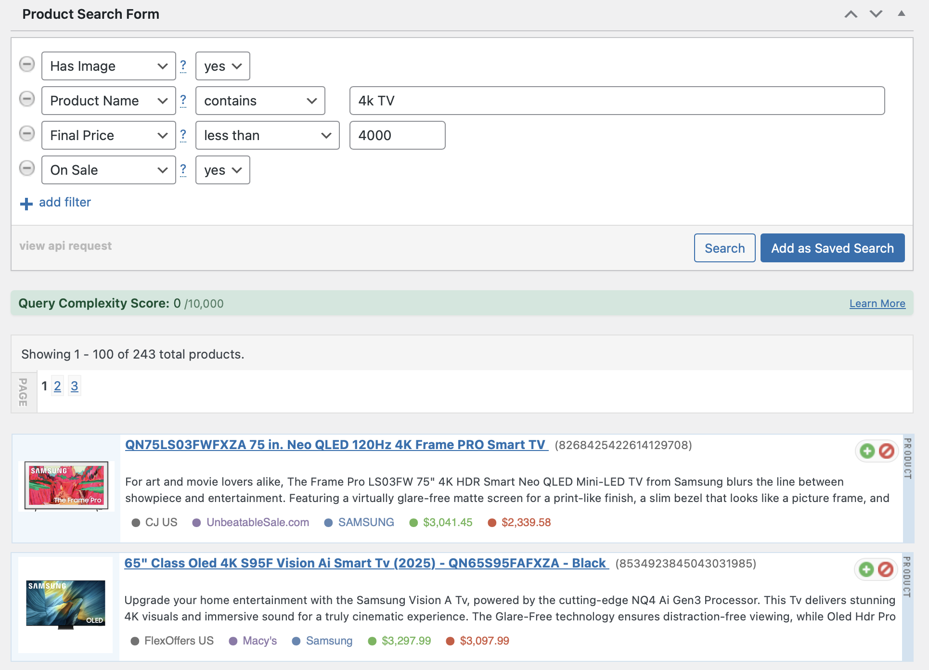Remove the Product Name filter row
929x670 pixels.
coord(27,99)
